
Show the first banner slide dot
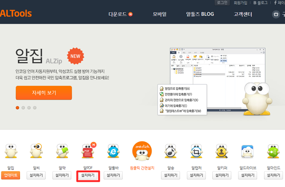tap(18, 108)
